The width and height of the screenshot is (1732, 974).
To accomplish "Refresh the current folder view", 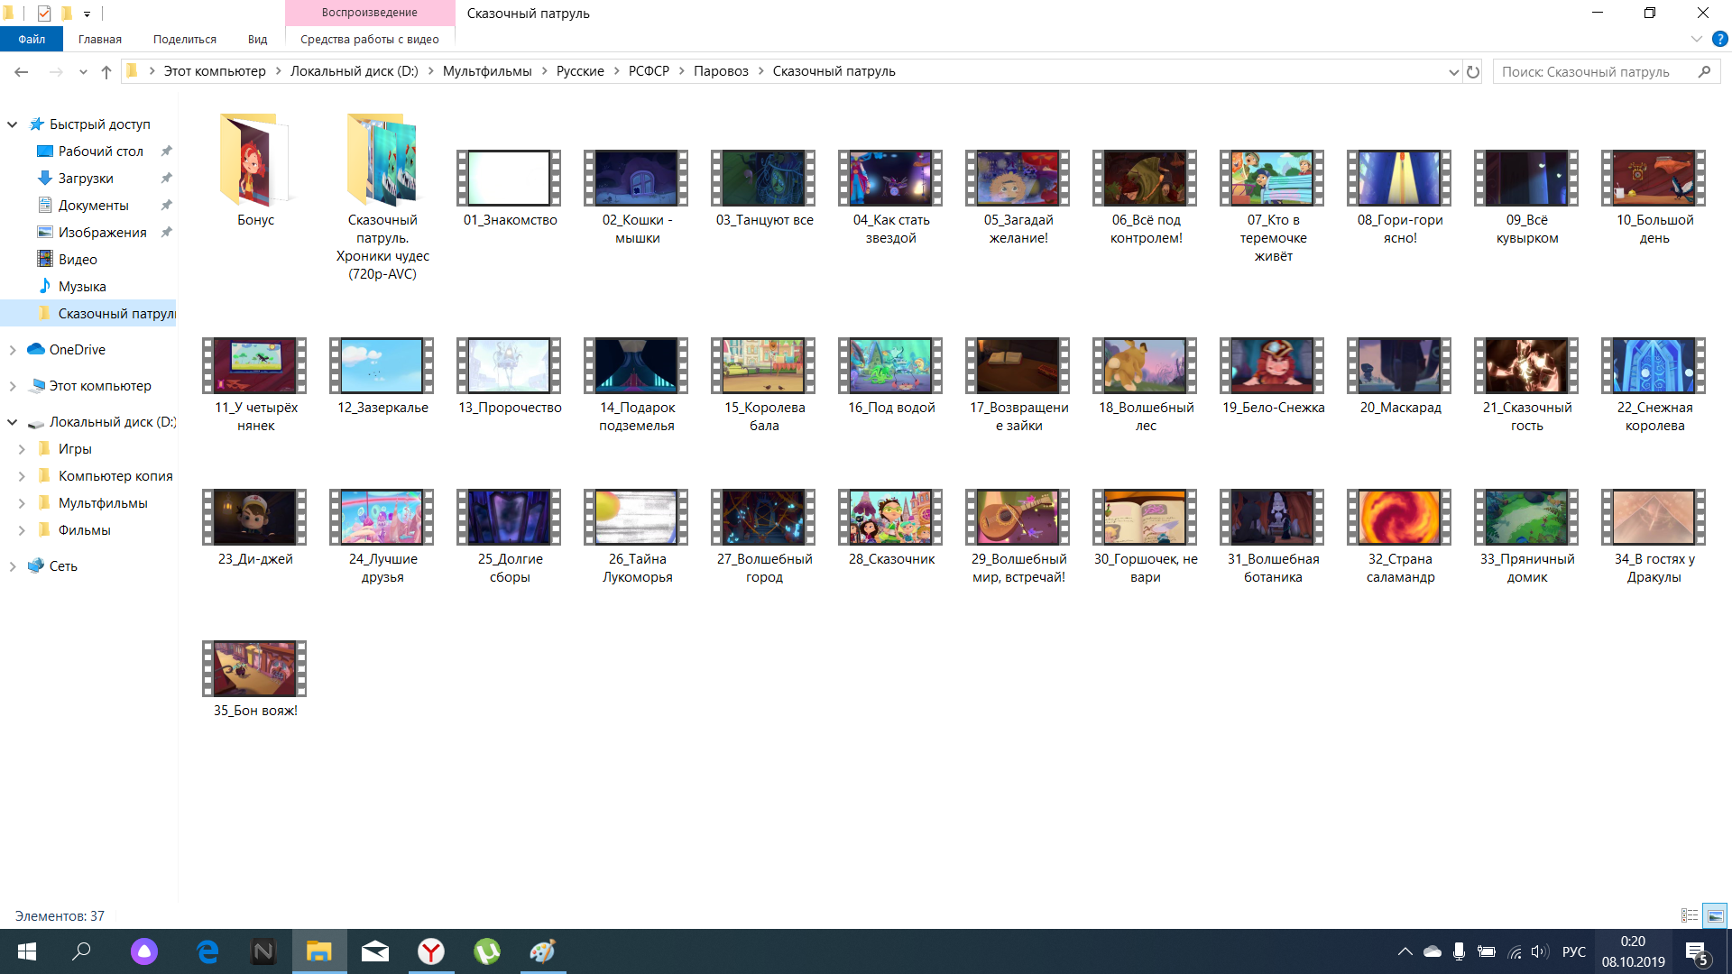I will click(x=1473, y=72).
